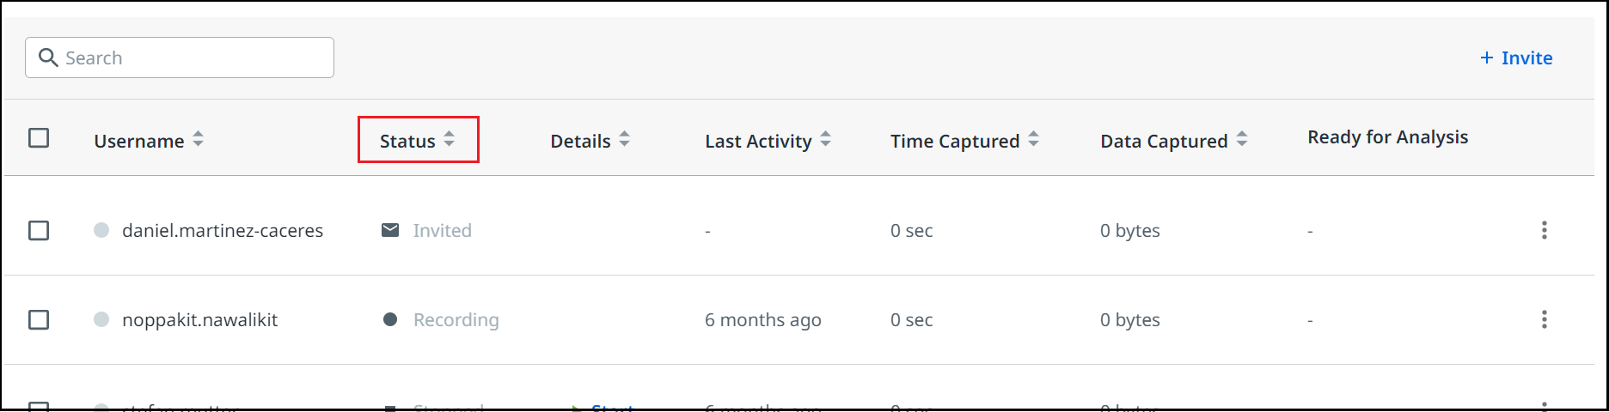Open the three-dot menu for daniel.martinez-caceres
Image resolution: width=1609 pixels, height=412 pixels.
[1544, 230]
